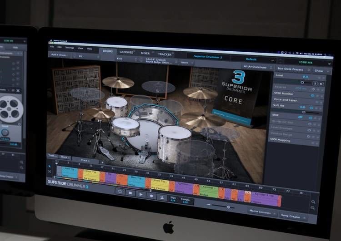Mute the drum with the M button
This screenshot has height=241, width=341.
tap(321, 84)
